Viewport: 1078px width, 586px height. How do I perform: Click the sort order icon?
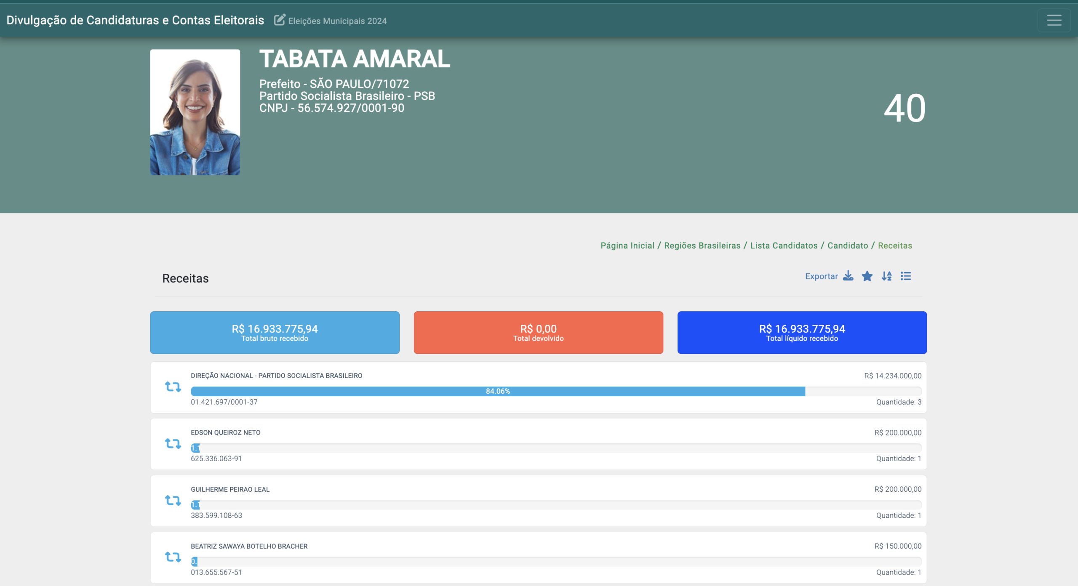click(x=887, y=276)
